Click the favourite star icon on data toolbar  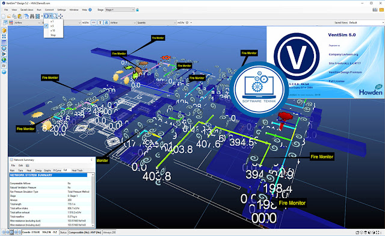pyautogui.click(x=187, y=23)
